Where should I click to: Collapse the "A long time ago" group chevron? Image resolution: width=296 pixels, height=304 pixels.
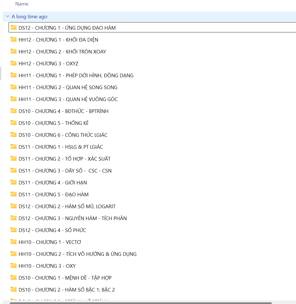(x=7, y=16)
